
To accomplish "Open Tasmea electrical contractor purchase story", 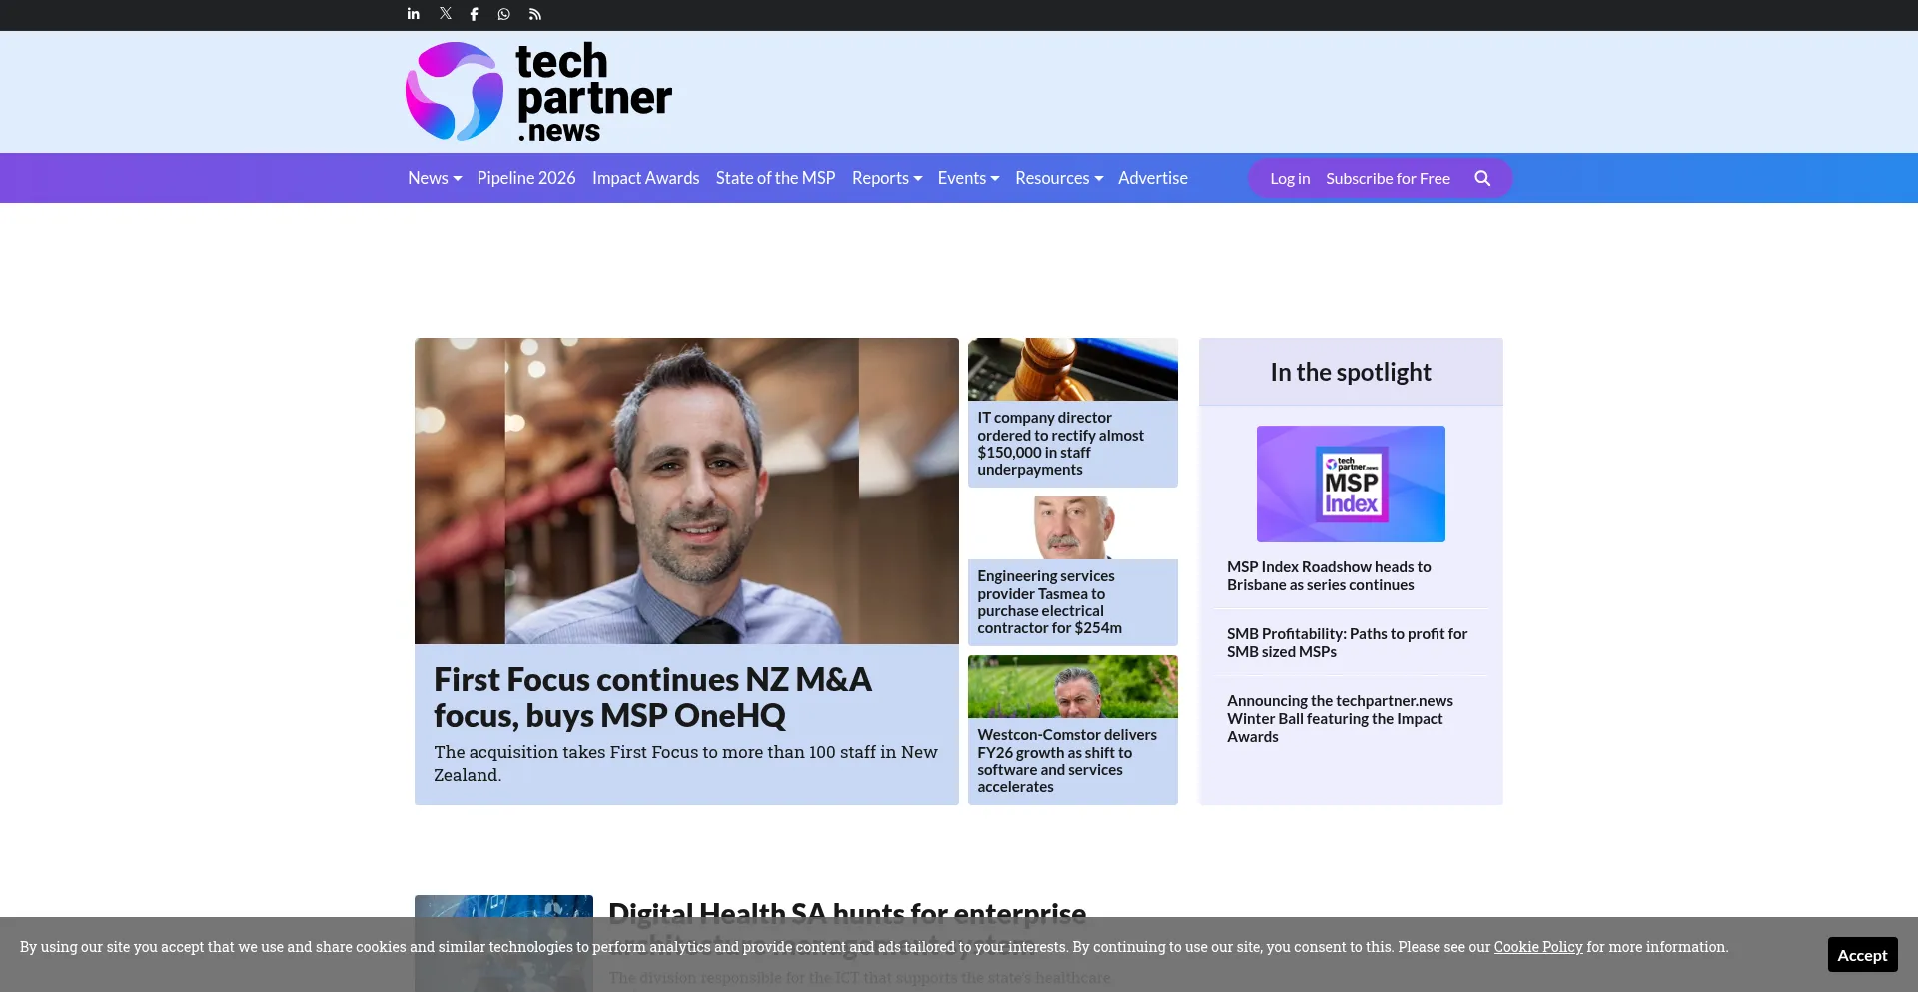I will click(1049, 602).
